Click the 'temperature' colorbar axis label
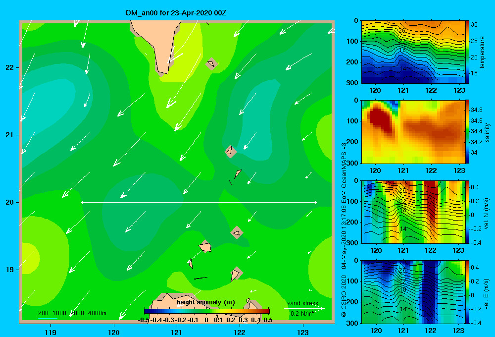 (482, 52)
